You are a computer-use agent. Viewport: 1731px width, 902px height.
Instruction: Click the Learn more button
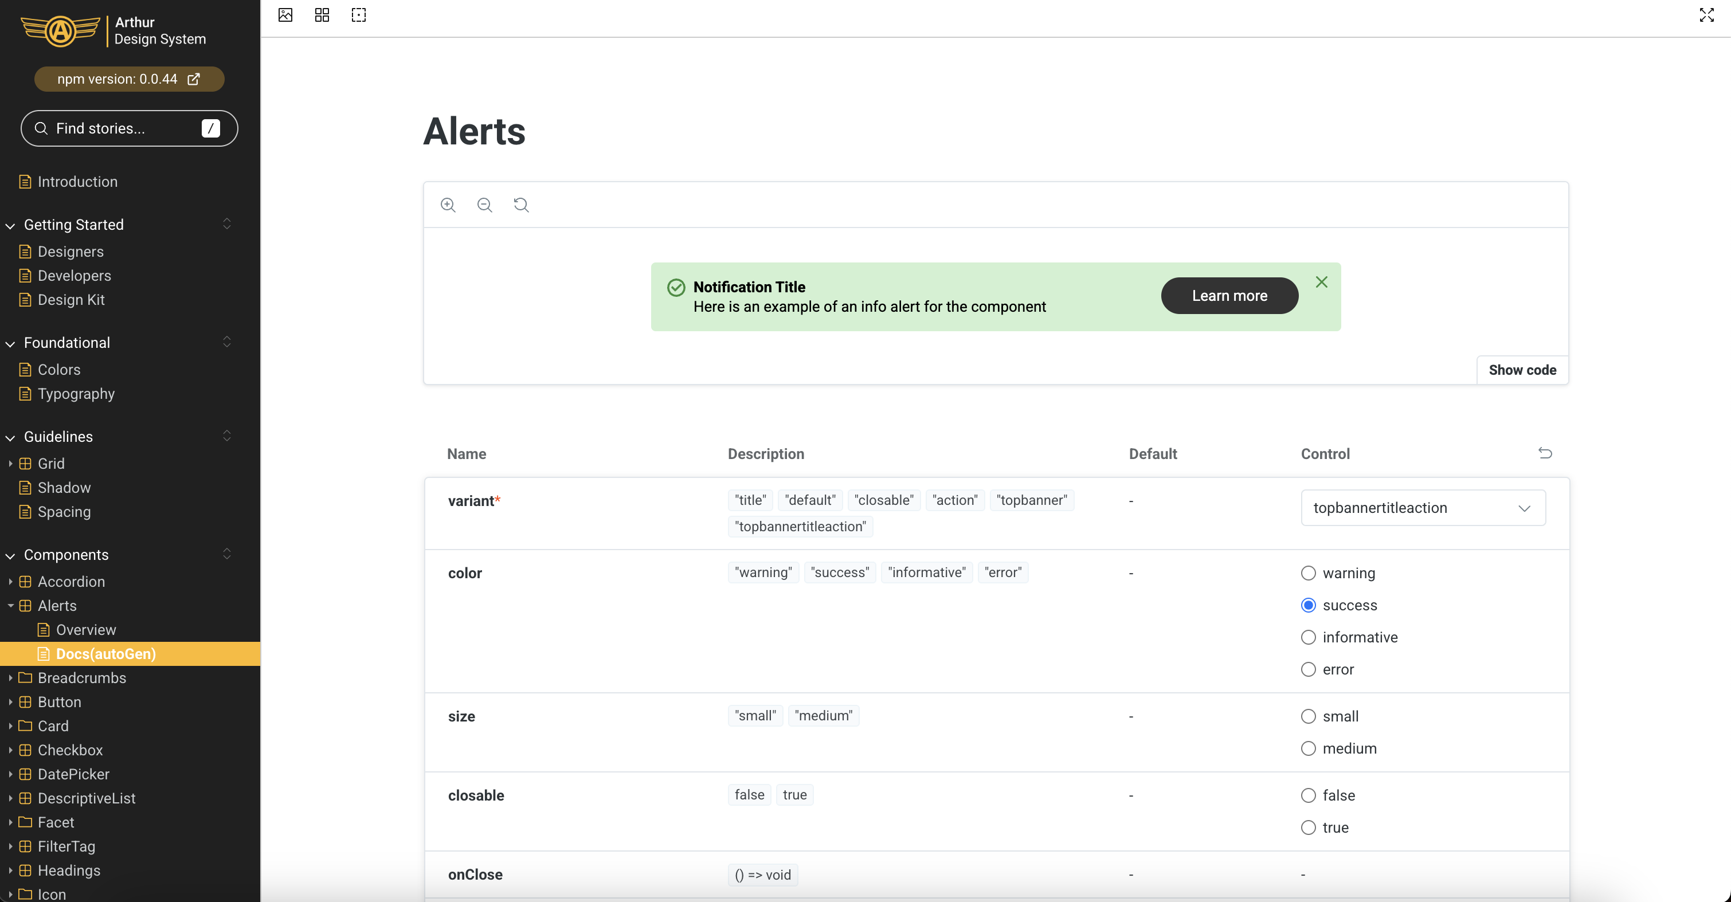(1229, 296)
